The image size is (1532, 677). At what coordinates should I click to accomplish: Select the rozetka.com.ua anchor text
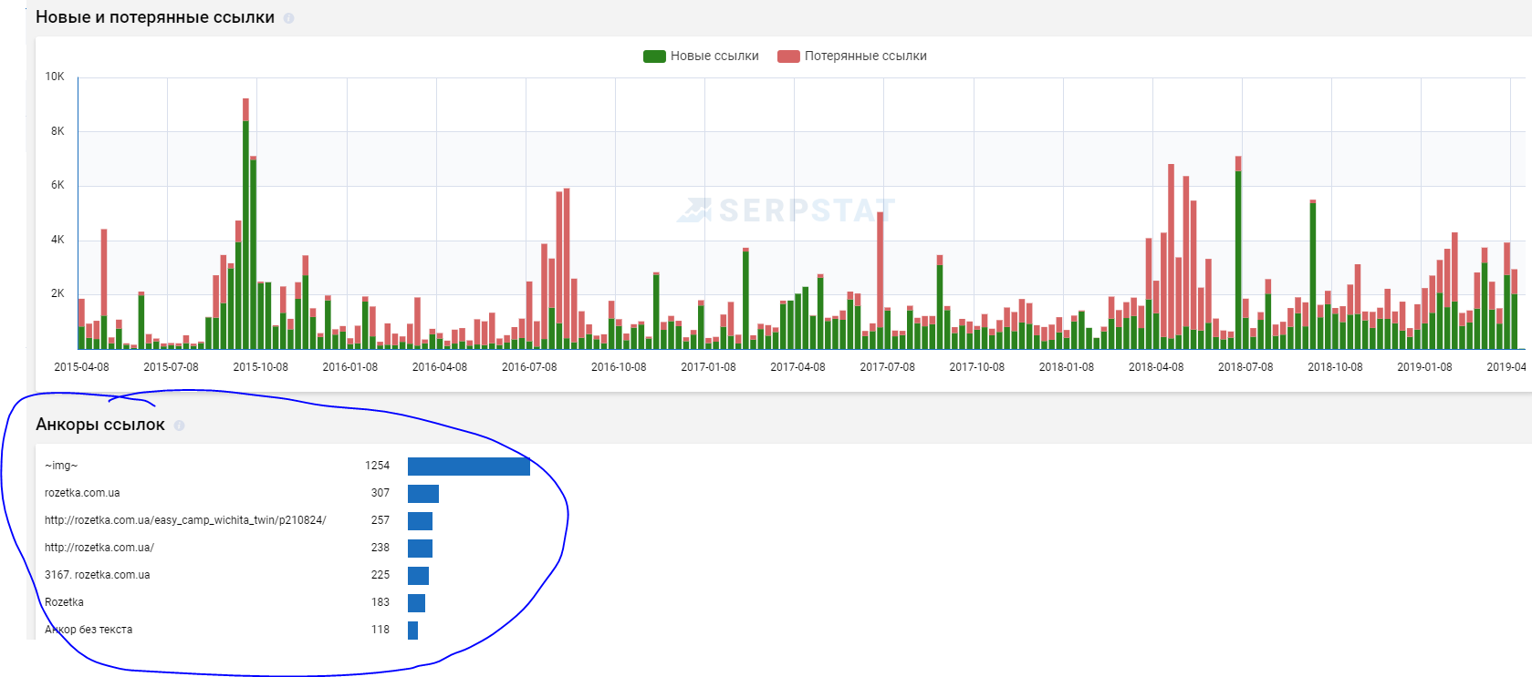click(82, 493)
